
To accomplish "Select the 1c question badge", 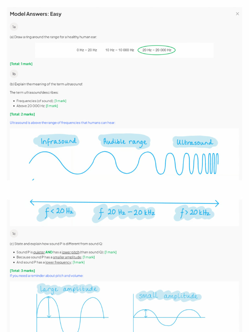I will [14, 233].
